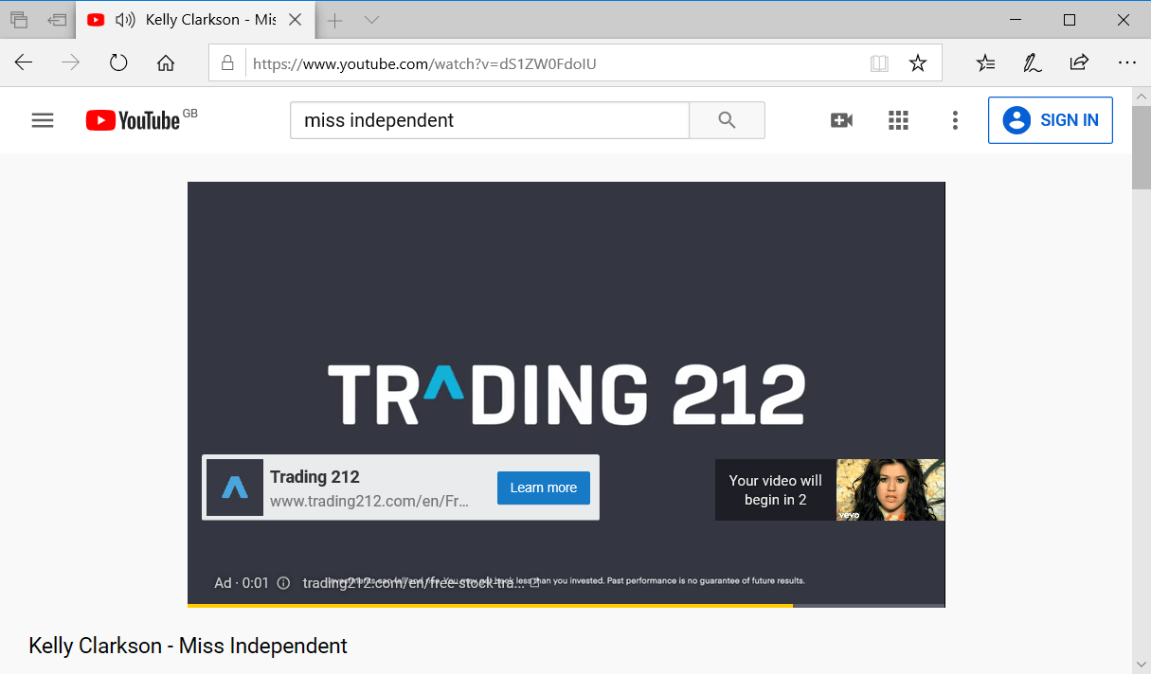Viewport: 1151px width, 674px height.
Task: Focus the 'miss independent' search box
Action: tap(490, 120)
